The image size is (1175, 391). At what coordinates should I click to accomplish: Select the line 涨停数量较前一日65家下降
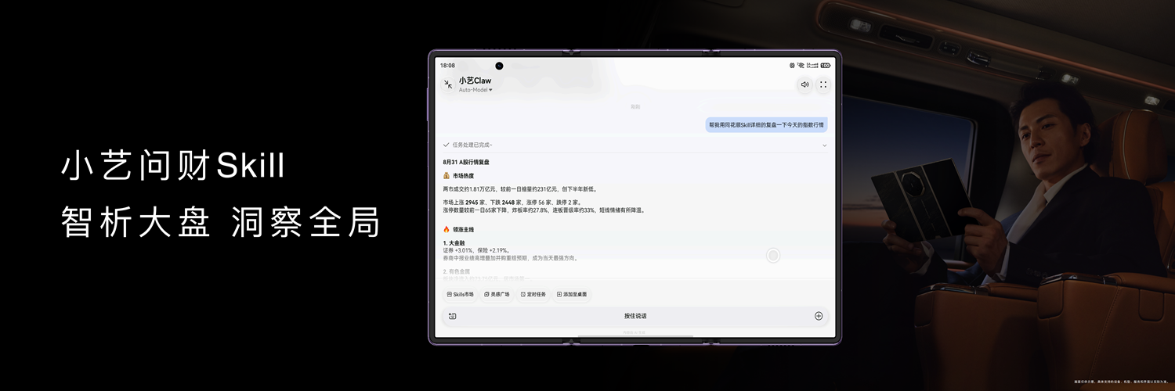(544, 210)
